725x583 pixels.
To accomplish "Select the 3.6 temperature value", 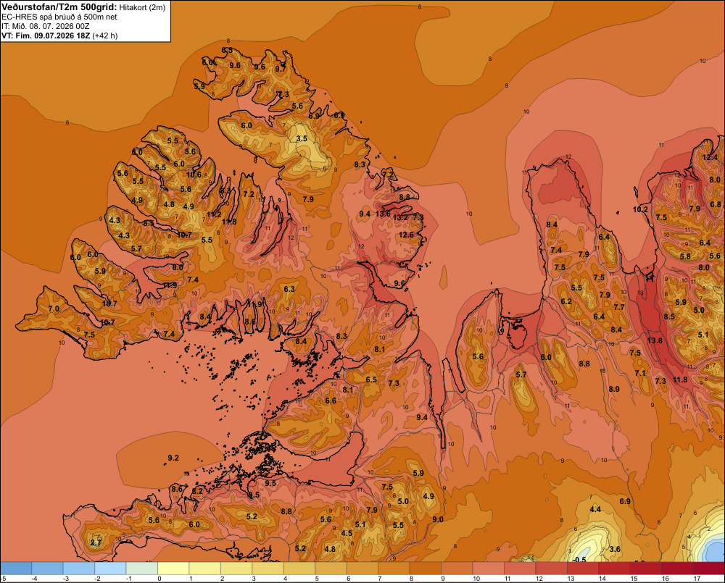I will (615, 549).
